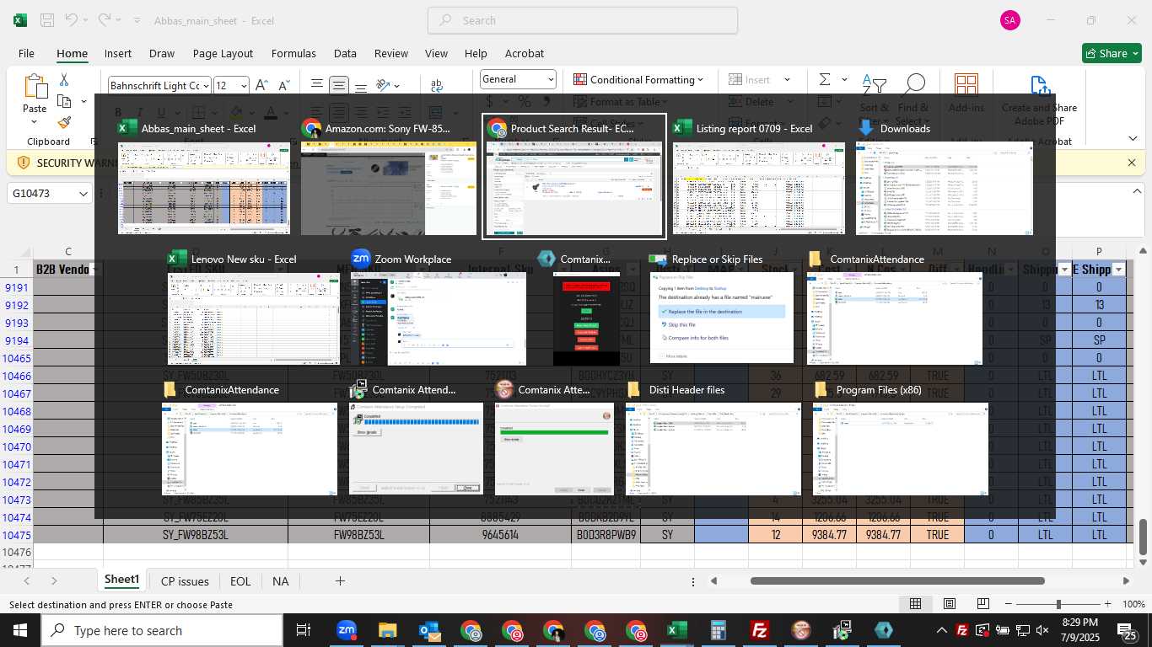
Task: Switch to Page Layout view in status bar
Action: coord(950,604)
